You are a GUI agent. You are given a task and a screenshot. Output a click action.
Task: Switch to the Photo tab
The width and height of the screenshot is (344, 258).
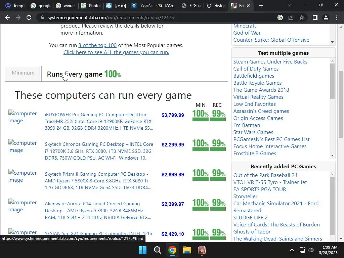pyautogui.click(x=91, y=6)
